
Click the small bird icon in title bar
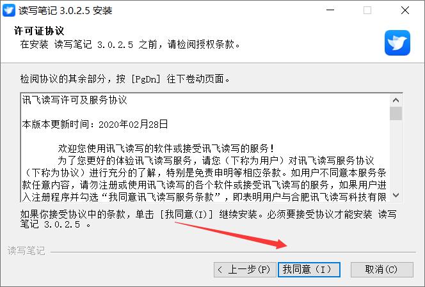9,10
